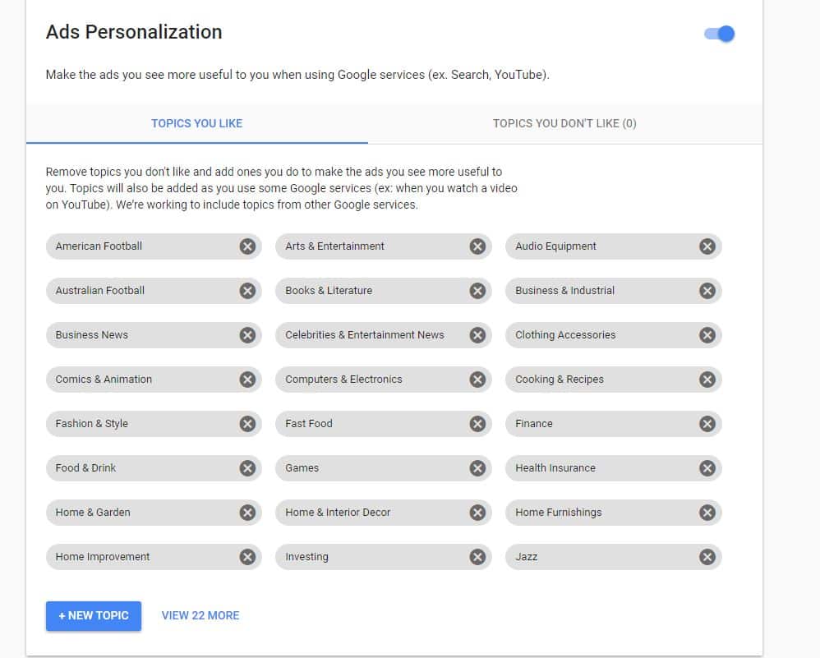Remove the Home Improvement topic
The image size is (820, 658).
coord(247,556)
